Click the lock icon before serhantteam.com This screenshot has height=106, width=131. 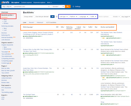[24, 96]
